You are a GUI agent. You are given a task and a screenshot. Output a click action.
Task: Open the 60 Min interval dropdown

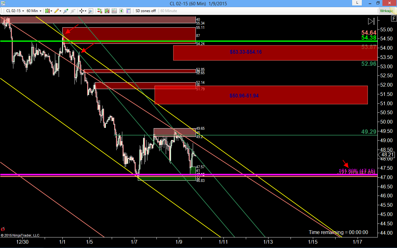[x=34, y=11]
